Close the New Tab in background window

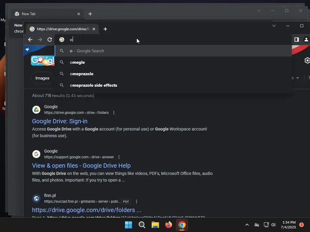tap(79, 14)
